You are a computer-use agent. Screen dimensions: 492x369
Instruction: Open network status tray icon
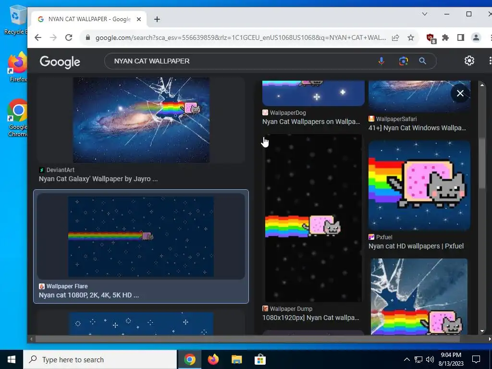(x=418, y=359)
